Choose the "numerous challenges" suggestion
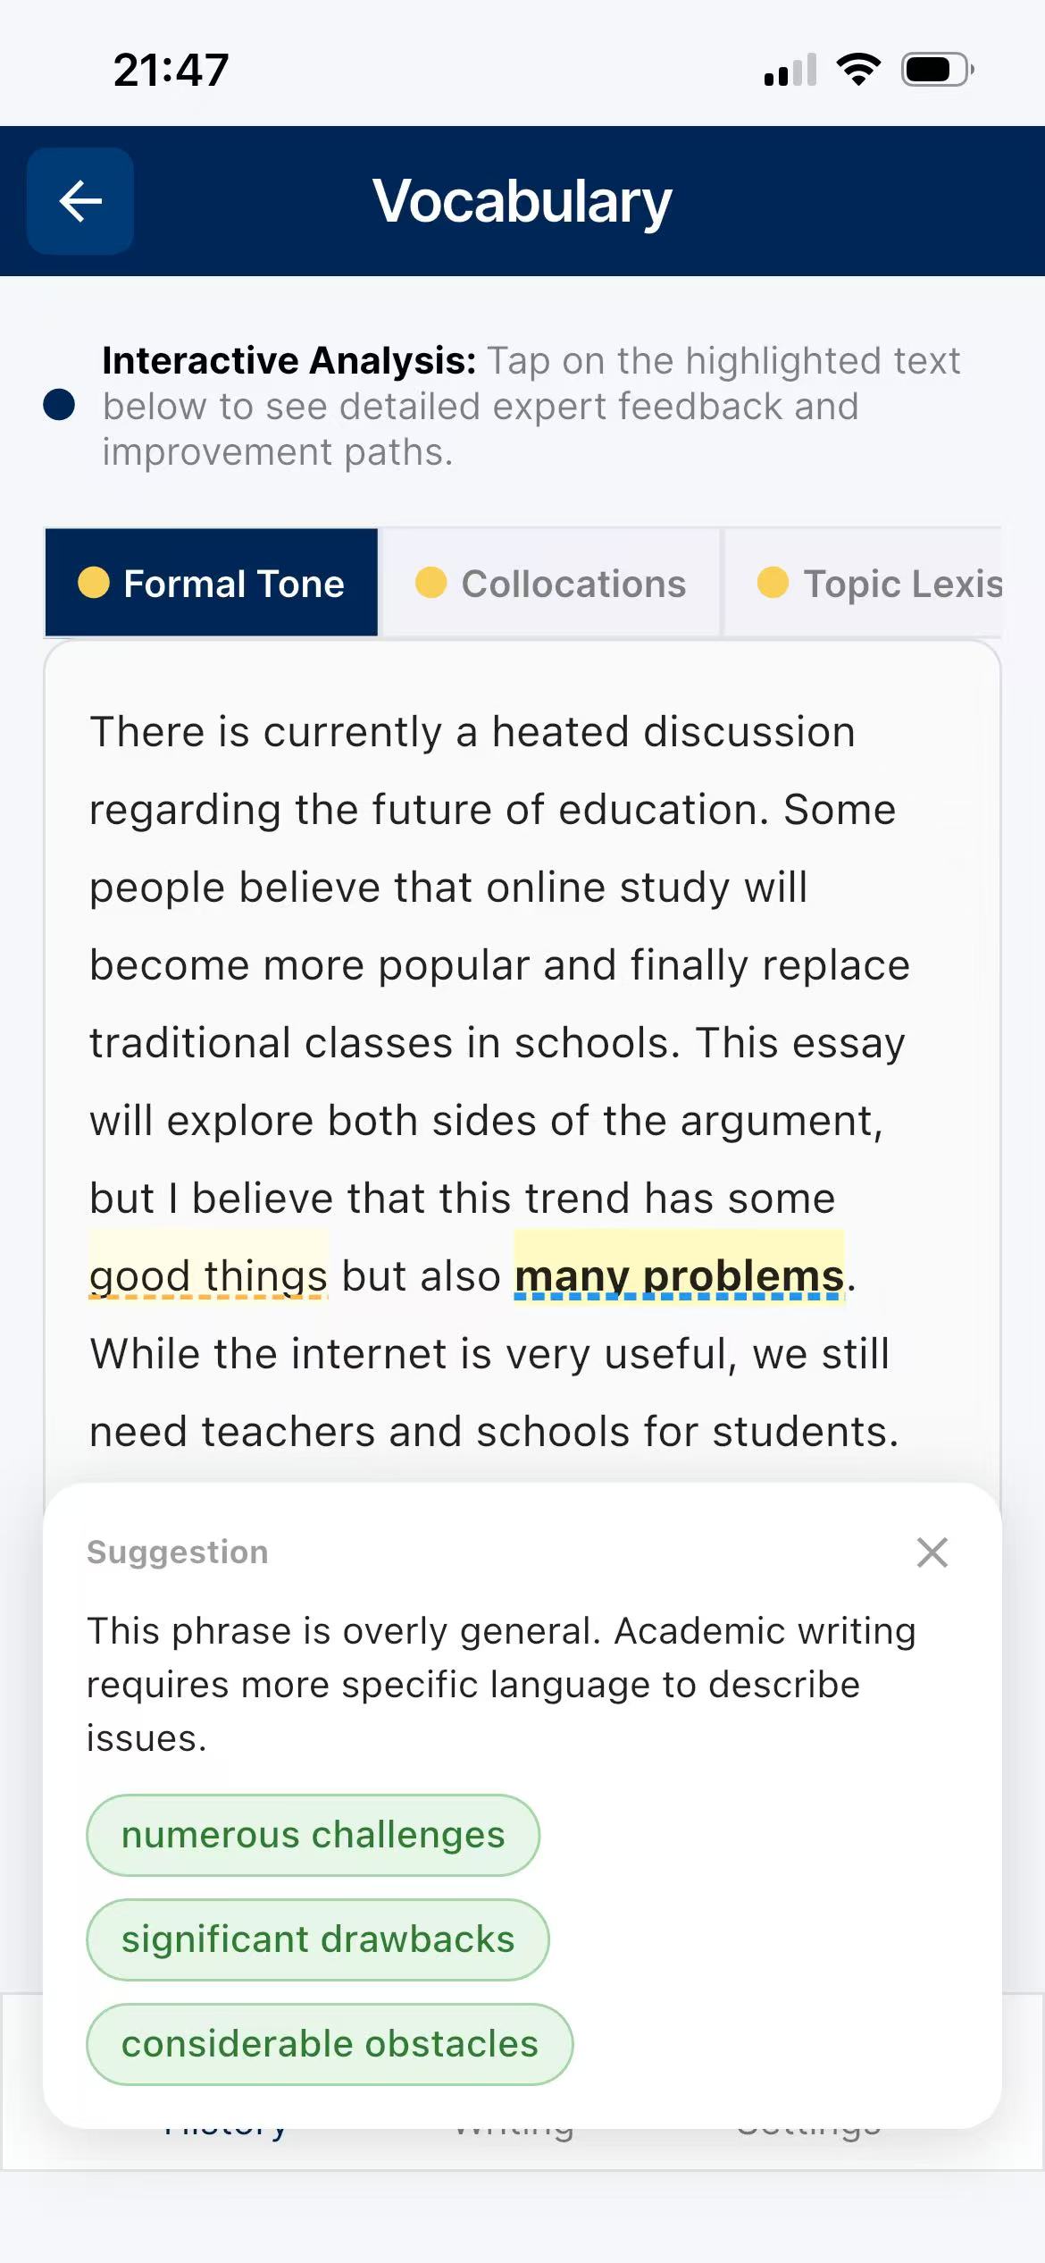The height and width of the screenshot is (2263, 1045). [313, 1835]
